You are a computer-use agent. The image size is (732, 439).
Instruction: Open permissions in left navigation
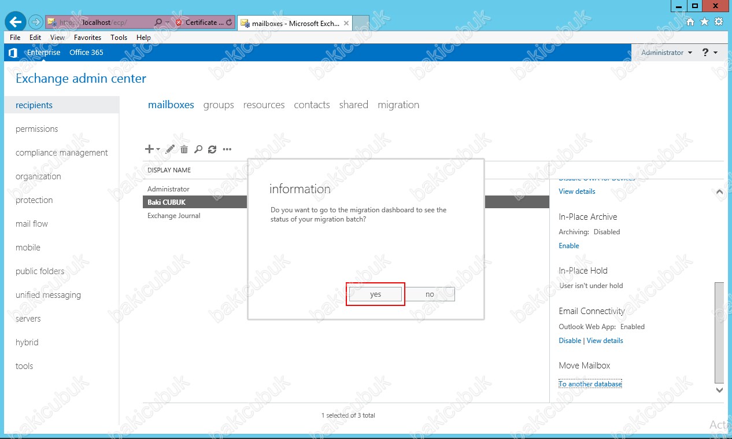(37, 129)
